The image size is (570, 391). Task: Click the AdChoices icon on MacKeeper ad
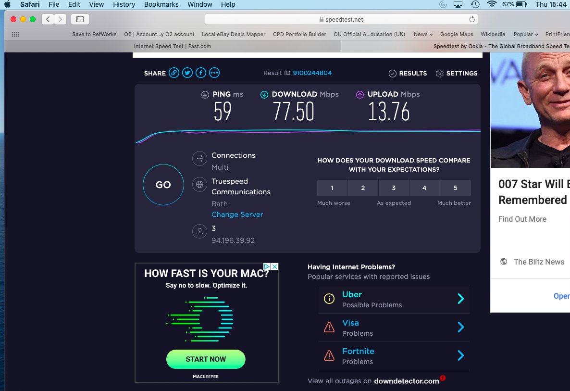click(267, 266)
